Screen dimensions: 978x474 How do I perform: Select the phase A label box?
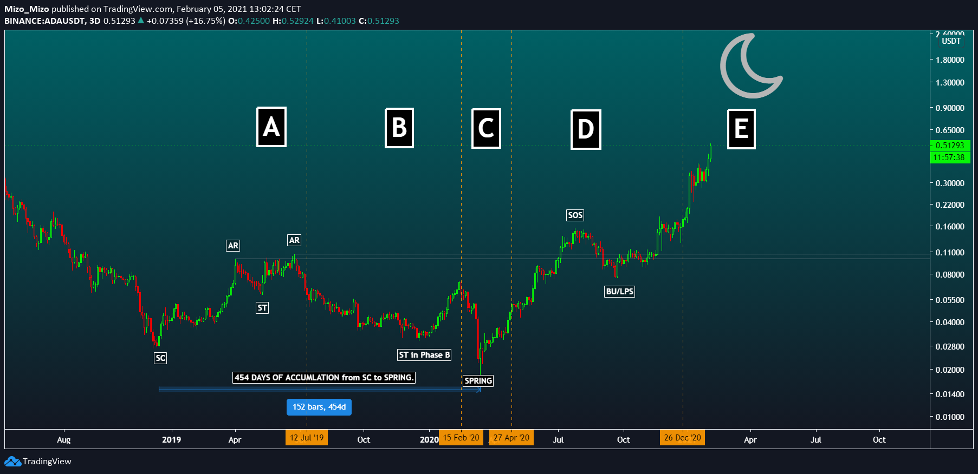[271, 127]
